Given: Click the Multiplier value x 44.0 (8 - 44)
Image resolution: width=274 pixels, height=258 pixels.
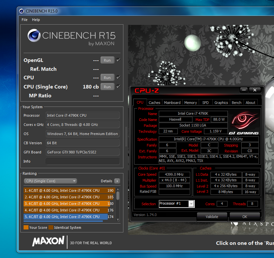Looking at the screenshot, I should click(x=174, y=180).
